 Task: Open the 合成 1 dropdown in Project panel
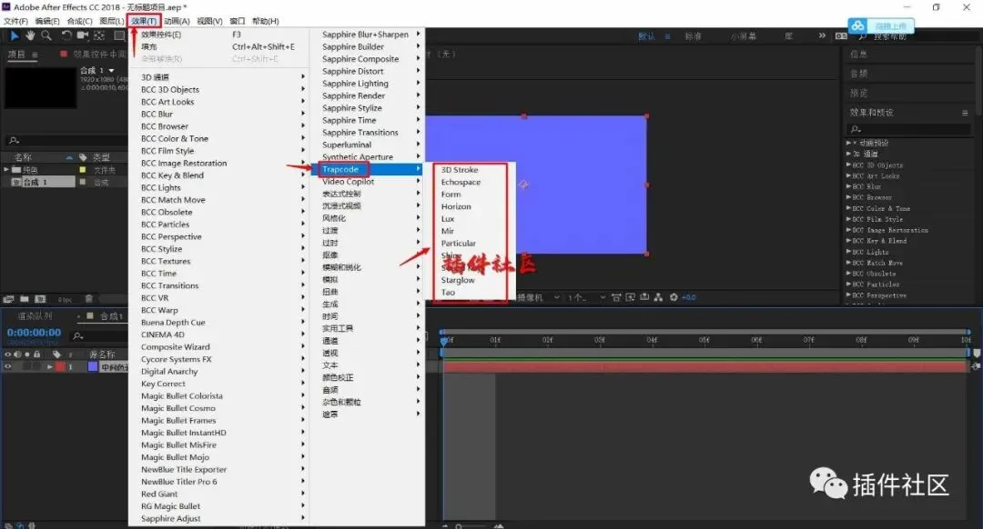(112, 71)
